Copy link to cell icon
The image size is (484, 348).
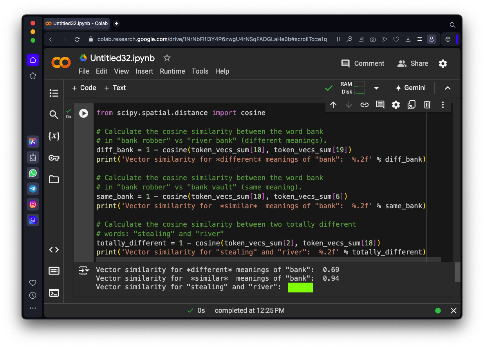pos(365,105)
